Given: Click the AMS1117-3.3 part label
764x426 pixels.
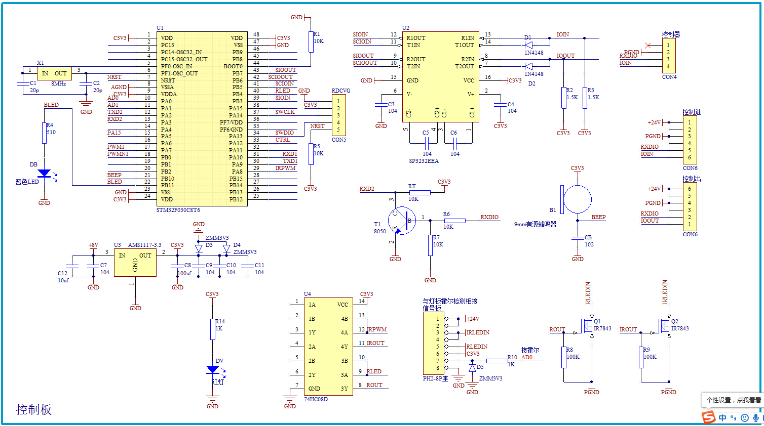Looking at the screenshot, I should 145,245.
